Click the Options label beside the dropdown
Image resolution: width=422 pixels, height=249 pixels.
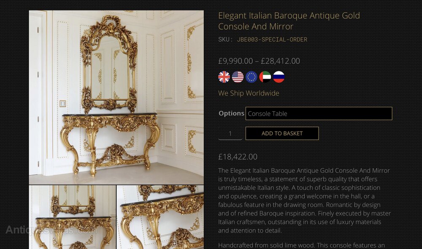tap(231, 113)
